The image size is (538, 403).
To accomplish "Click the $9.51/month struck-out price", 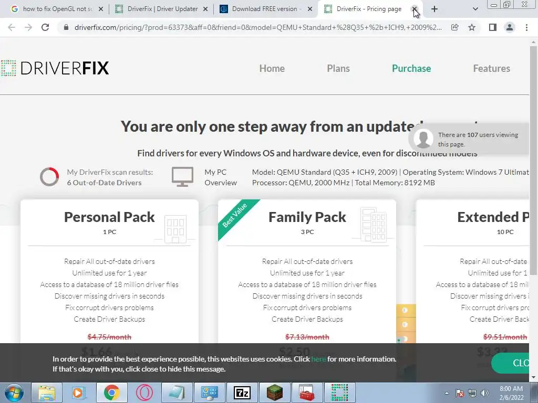I will click(505, 337).
